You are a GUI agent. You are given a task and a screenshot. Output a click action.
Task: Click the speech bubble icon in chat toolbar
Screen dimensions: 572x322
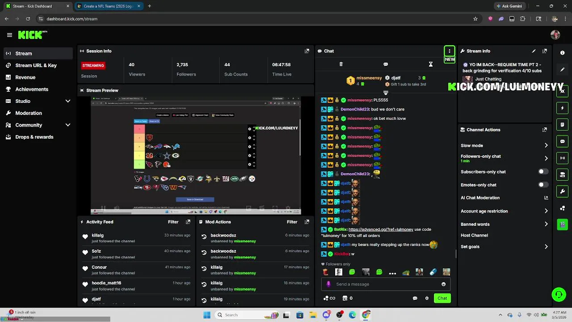386,64
